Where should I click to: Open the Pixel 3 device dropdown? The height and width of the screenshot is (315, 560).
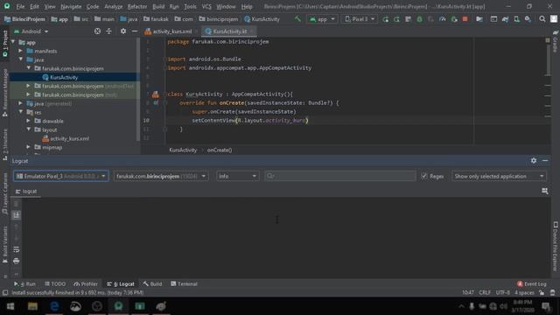[x=360, y=19]
